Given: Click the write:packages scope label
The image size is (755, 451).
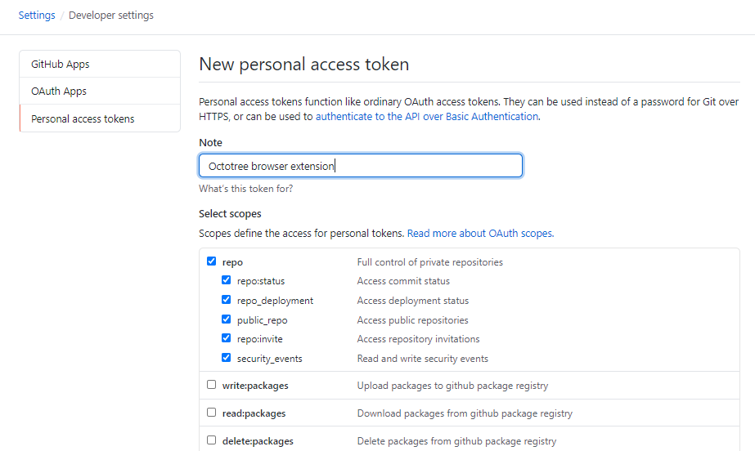Looking at the screenshot, I should [255, 386].
